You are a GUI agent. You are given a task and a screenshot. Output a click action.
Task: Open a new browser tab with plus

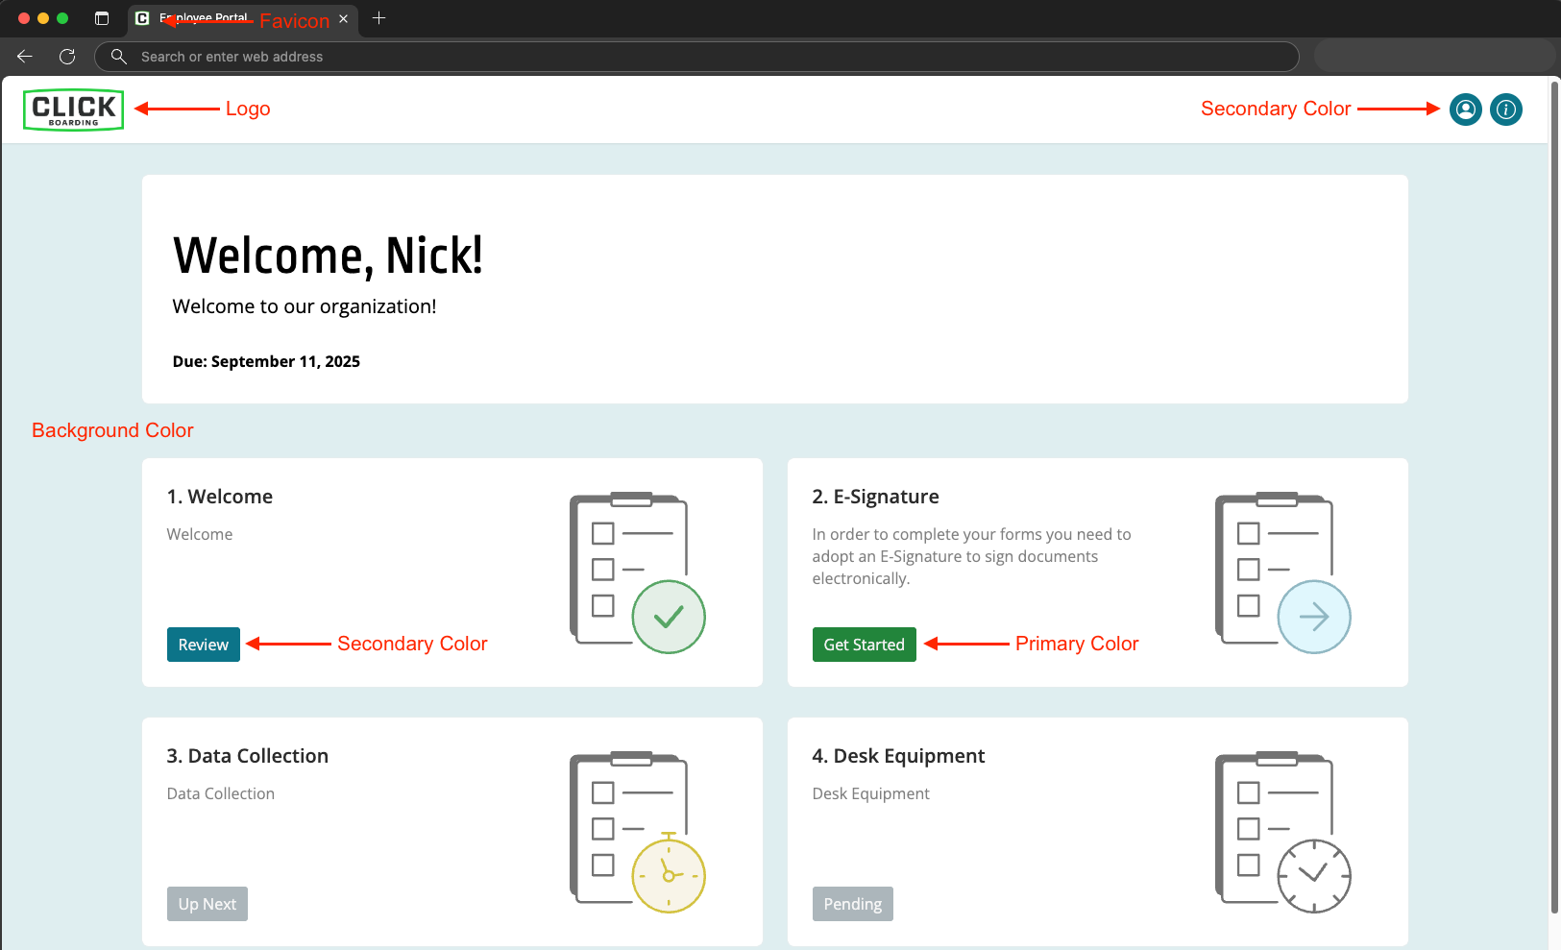tap(379, 18)
